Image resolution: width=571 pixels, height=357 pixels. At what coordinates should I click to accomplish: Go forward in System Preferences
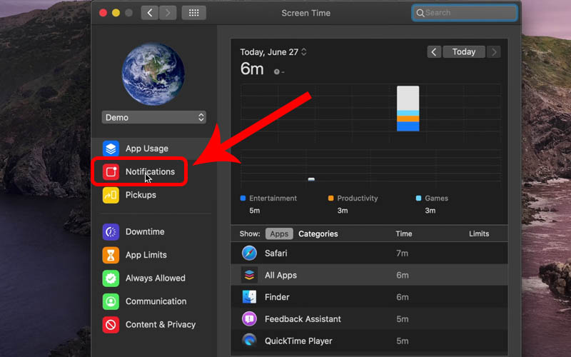pyautogui.click(x=168, y=13)
